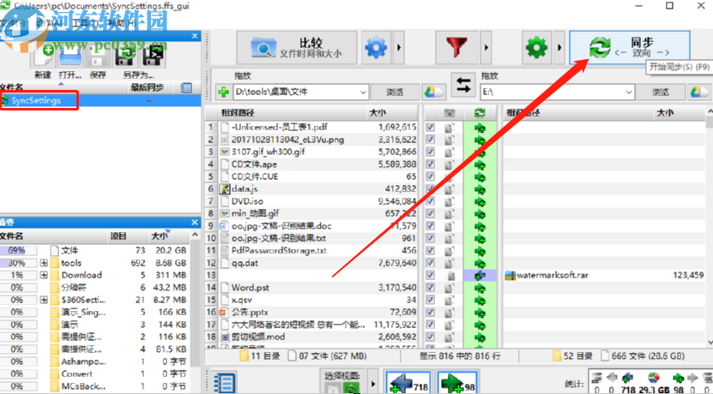Open the log panel icon at the bottom left

(224, 383)
